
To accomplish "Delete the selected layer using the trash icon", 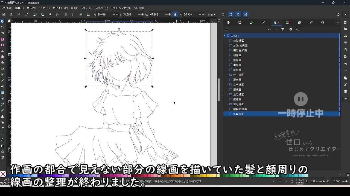I will (x=282, y=29).
